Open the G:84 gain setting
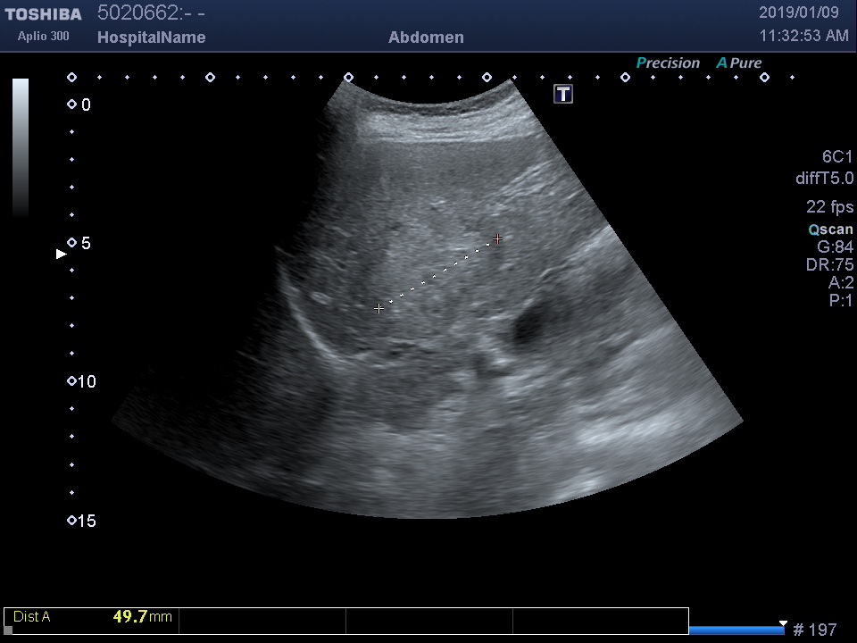This screenshot has height=643, width=857. pyautogui.click(x=835, y=247)
